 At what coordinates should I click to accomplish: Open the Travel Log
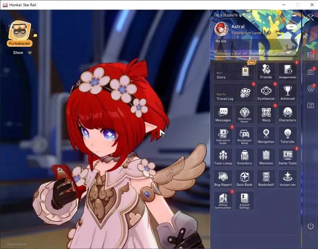tap(234, 93)
